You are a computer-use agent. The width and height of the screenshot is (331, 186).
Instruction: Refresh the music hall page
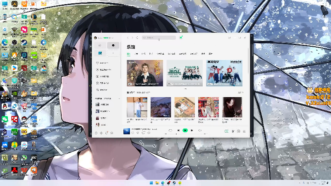tap(137, 38)
